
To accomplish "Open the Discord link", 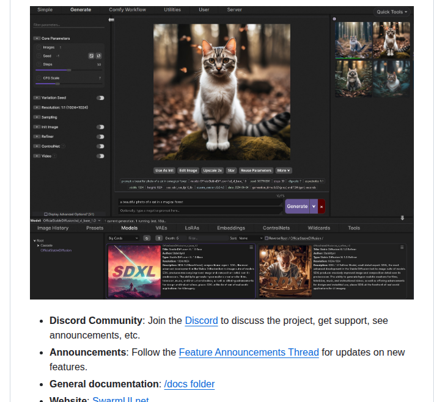I will tap(201, 320).
